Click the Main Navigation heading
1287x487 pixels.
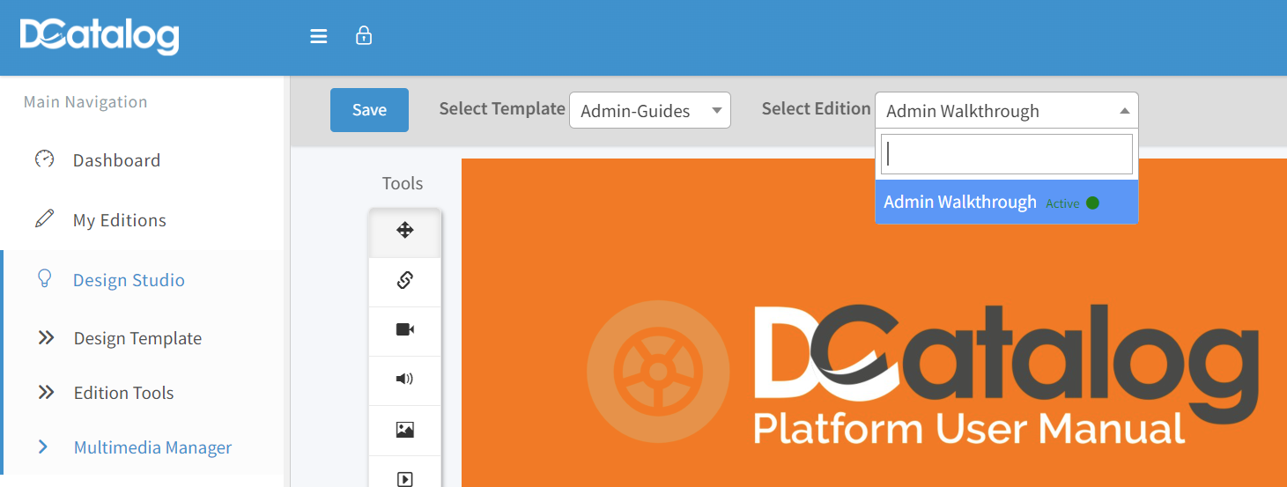point(85,102)
